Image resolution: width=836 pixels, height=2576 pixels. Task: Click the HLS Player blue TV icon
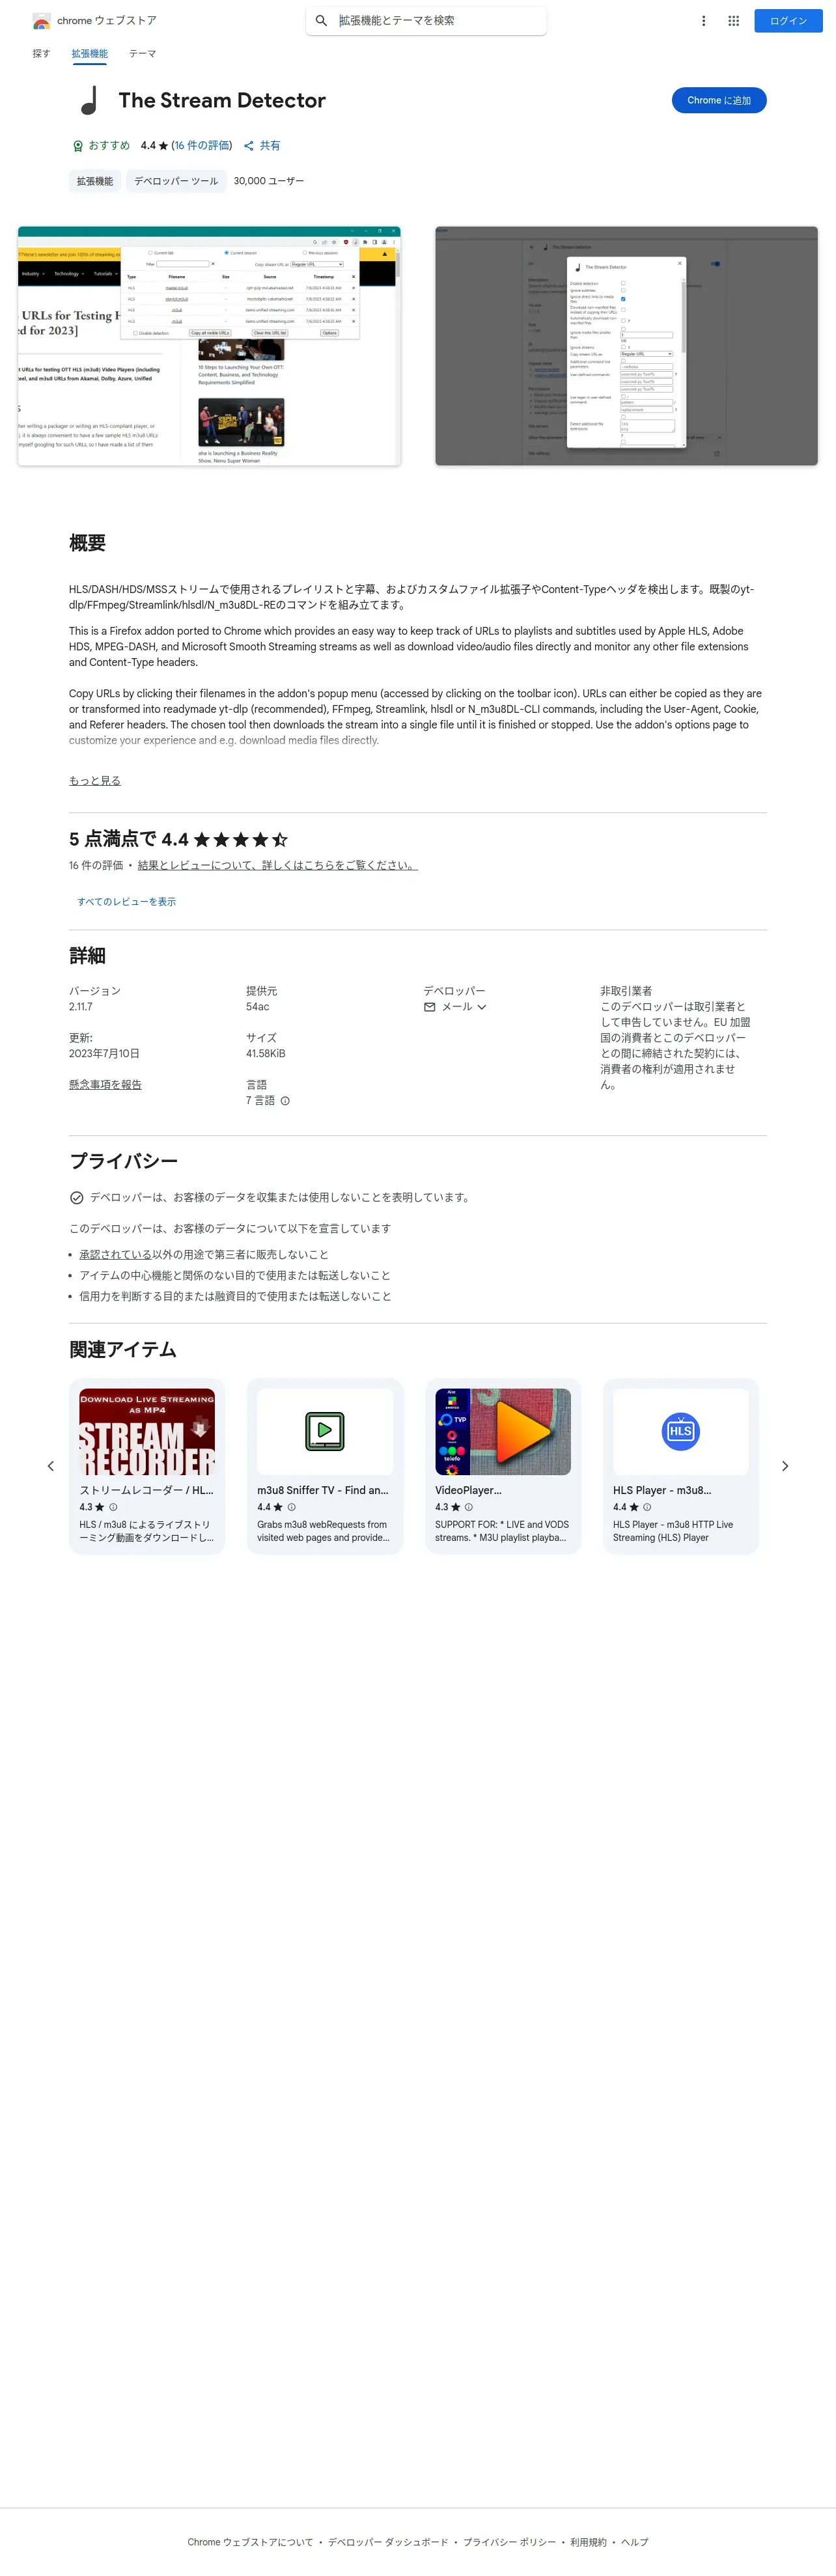681,1431
